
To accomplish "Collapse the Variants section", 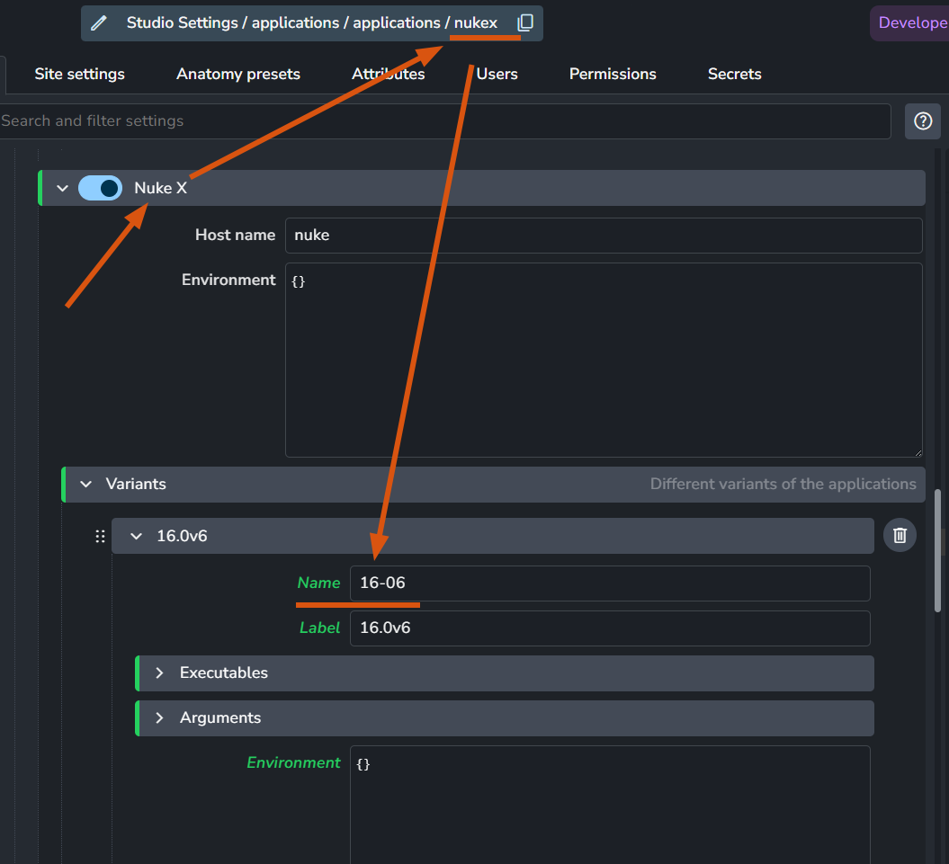I will pos(86,484).
